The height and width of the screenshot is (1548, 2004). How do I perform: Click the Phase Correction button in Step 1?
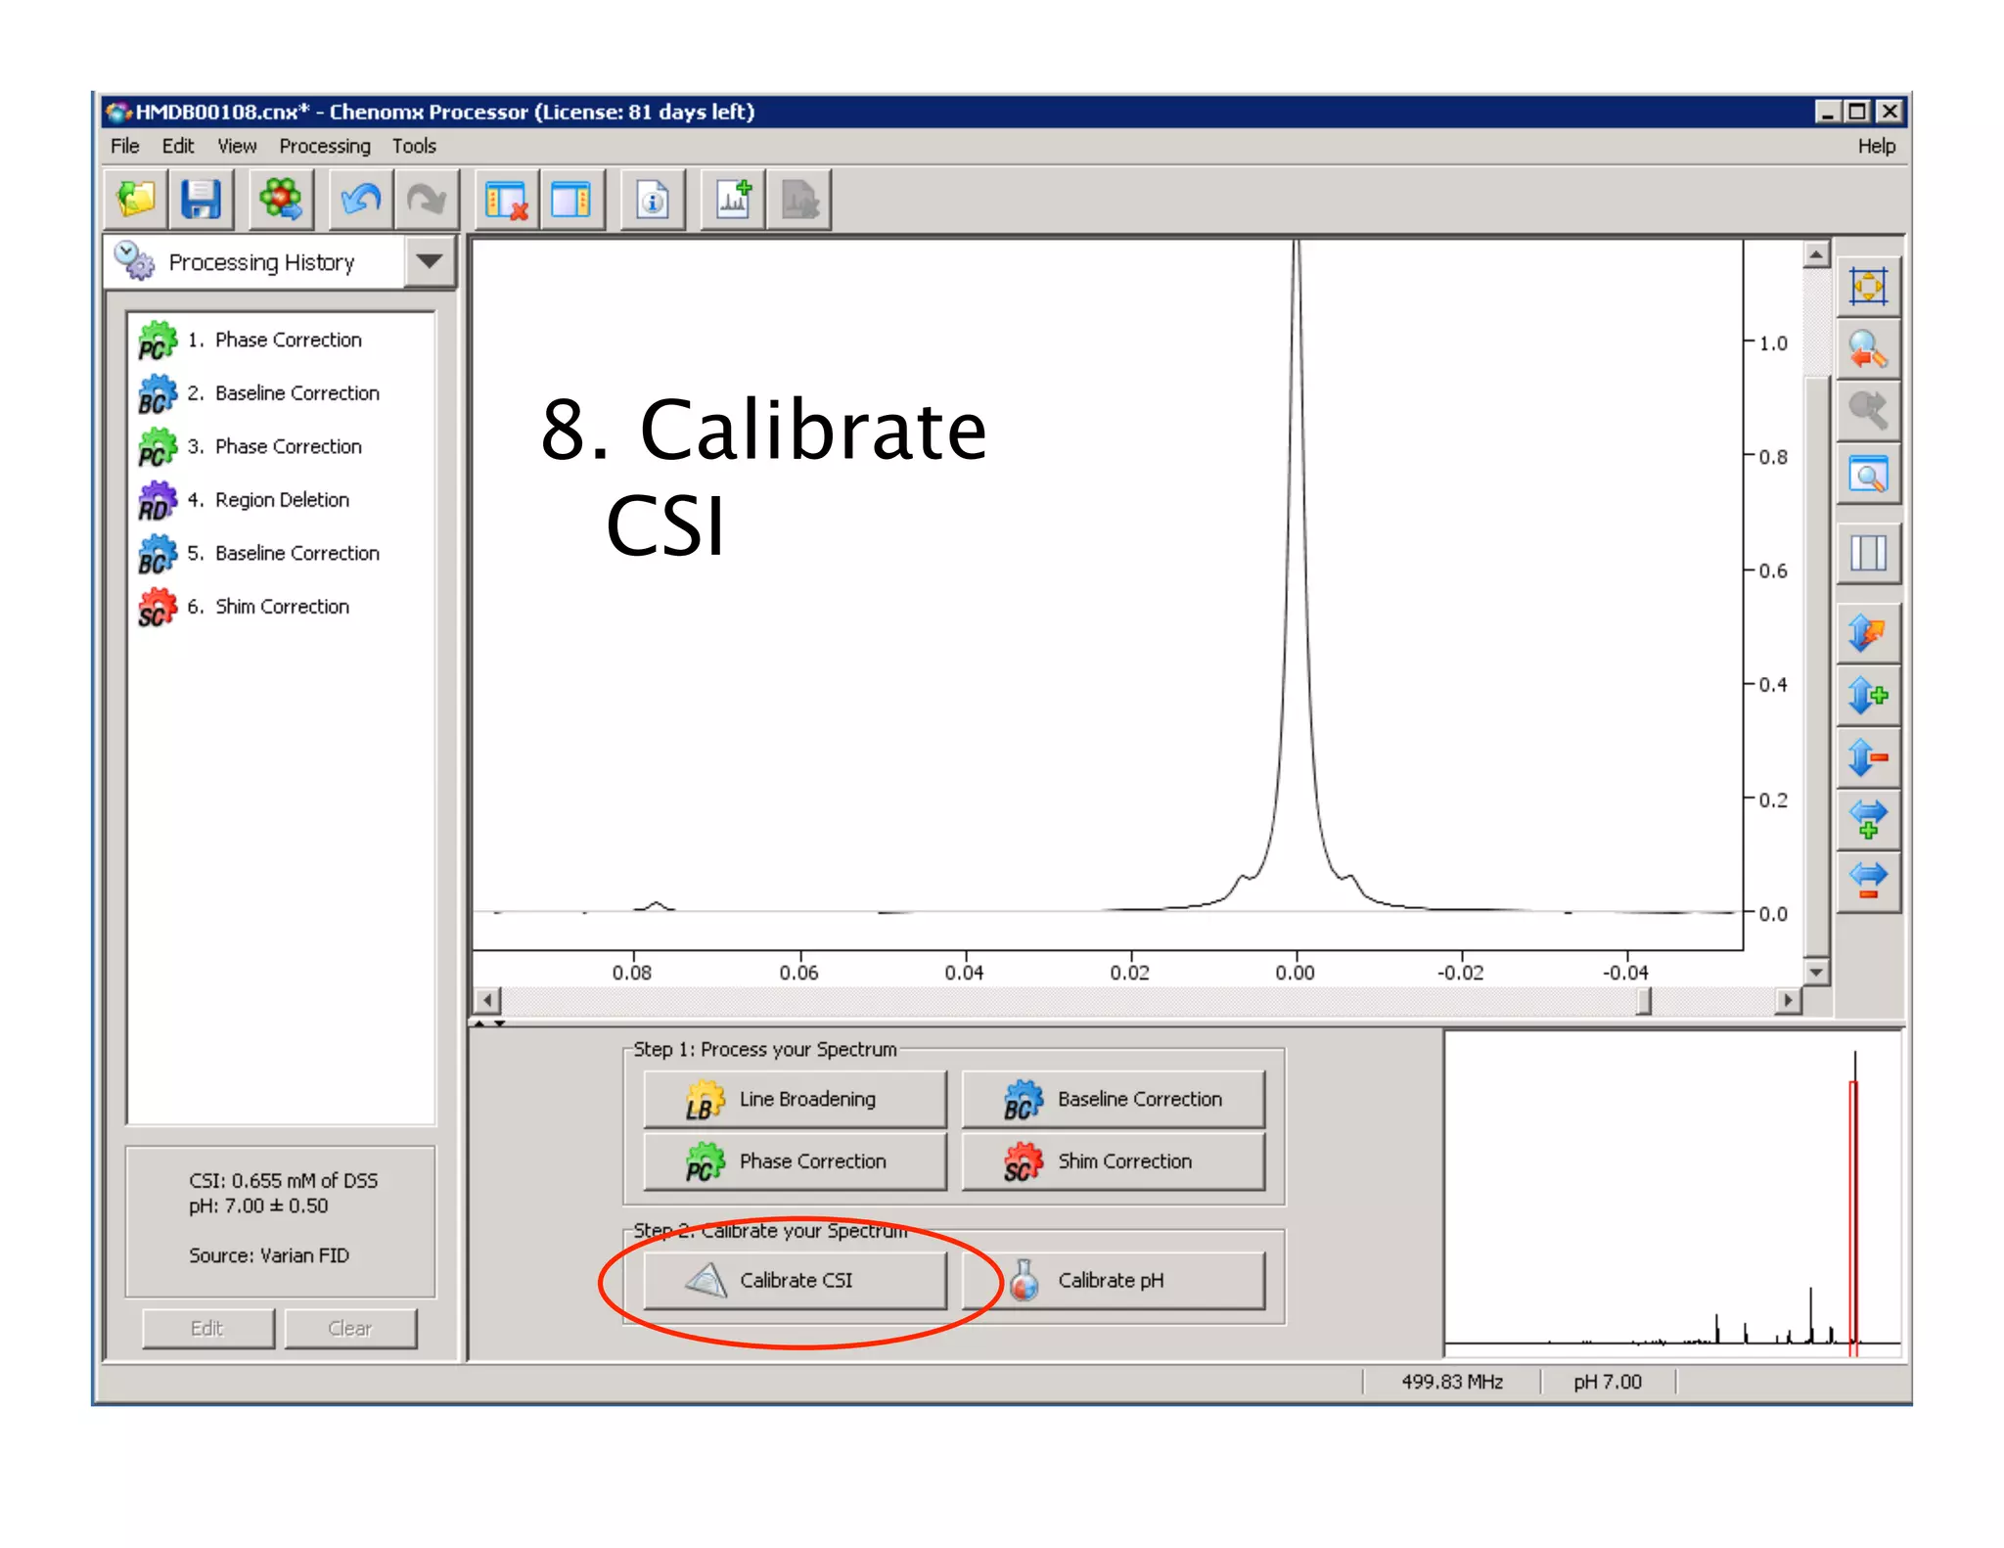click(795, 1161)
